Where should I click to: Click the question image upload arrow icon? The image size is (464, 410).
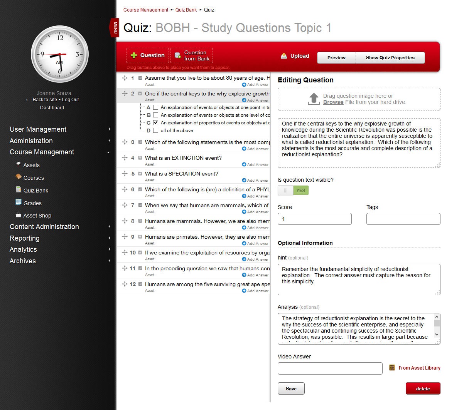(314, 99)
